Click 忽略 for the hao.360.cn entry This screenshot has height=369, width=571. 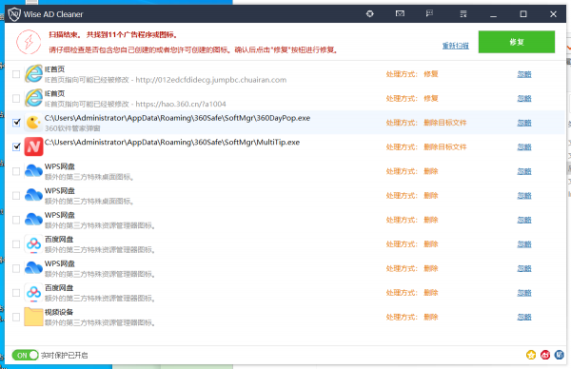524,98
